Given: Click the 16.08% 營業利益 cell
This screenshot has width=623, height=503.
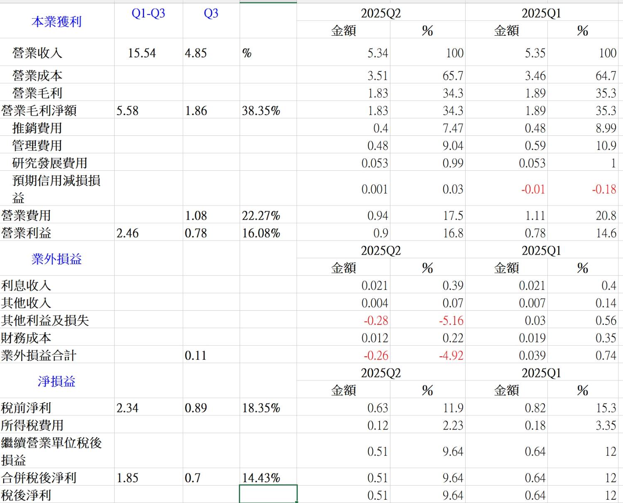Looking at the screenshot, I should pyautogui.click(x=261, y=233).
